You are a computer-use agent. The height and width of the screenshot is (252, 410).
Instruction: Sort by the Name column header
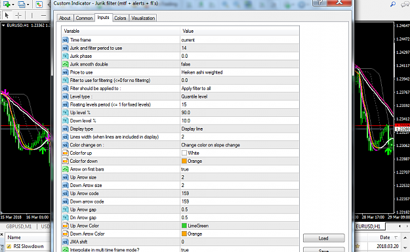coord(14,238)
